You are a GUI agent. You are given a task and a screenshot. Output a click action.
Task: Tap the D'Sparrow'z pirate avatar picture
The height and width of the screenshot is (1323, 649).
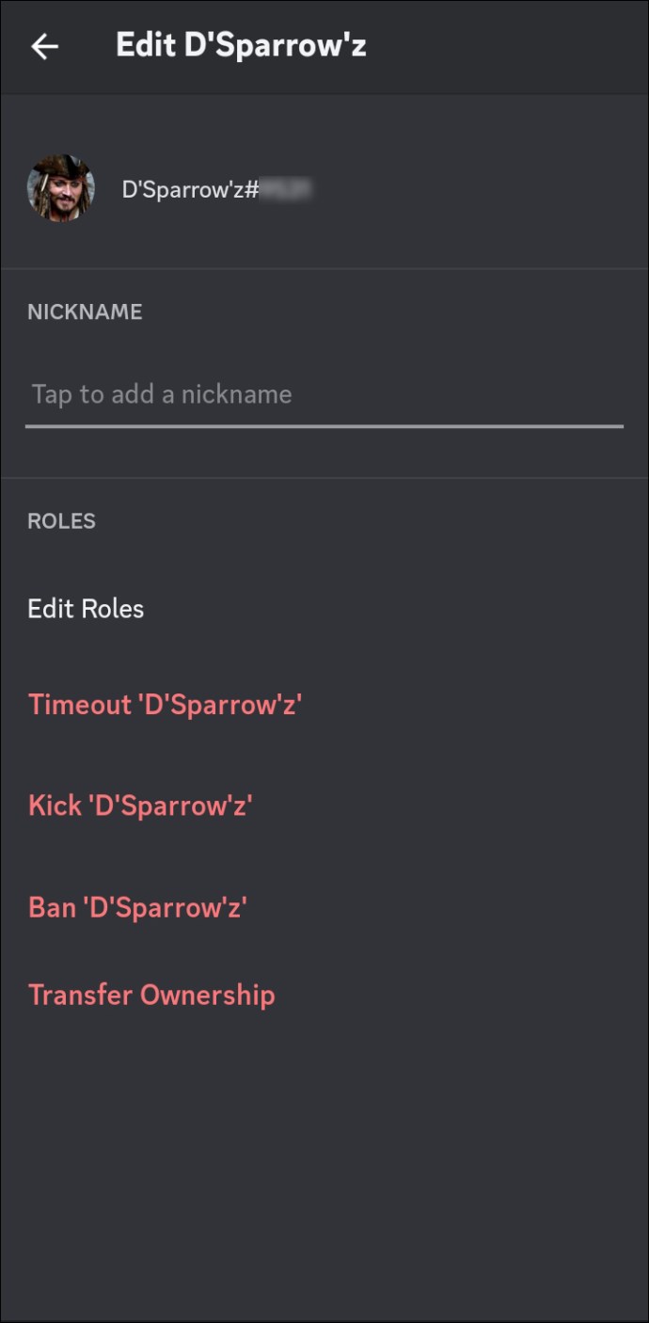tap(61, 188)
